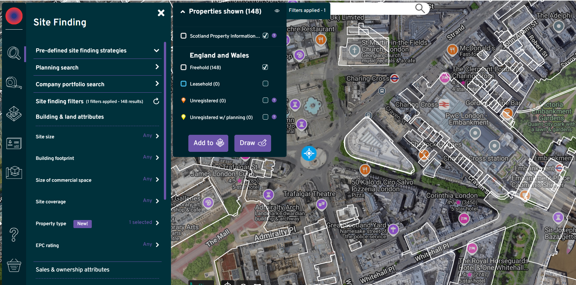Image resolution: width=576 pixels, height=285 pixels.
Task: Click the Draw button
Action: click(253, 143)
